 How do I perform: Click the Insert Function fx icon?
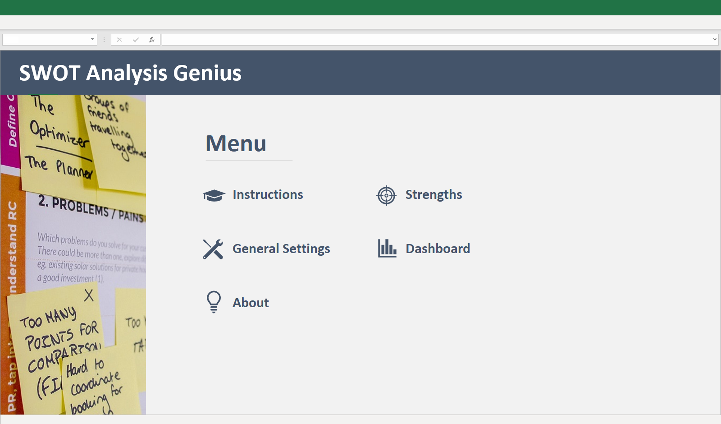coord(152,40)
